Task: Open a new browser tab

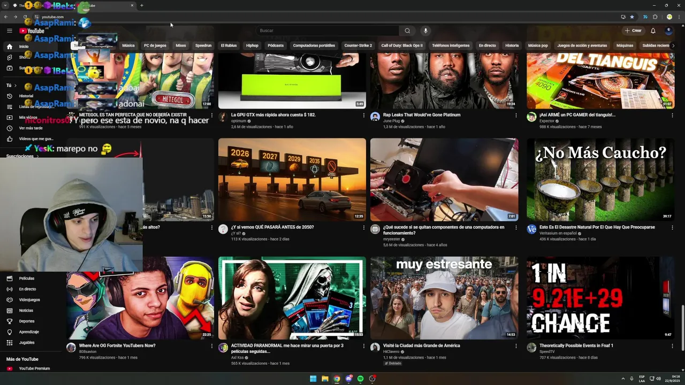Action: tap(141, 5)
